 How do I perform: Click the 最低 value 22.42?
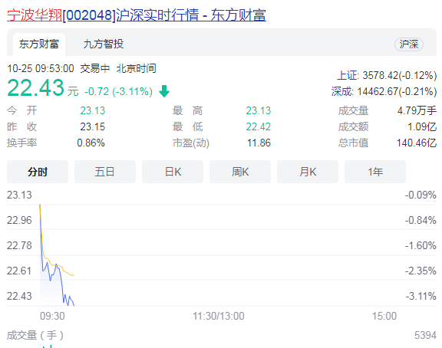pos(258,126)
